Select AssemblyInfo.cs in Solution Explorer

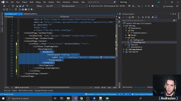click(x=136, y=47)
